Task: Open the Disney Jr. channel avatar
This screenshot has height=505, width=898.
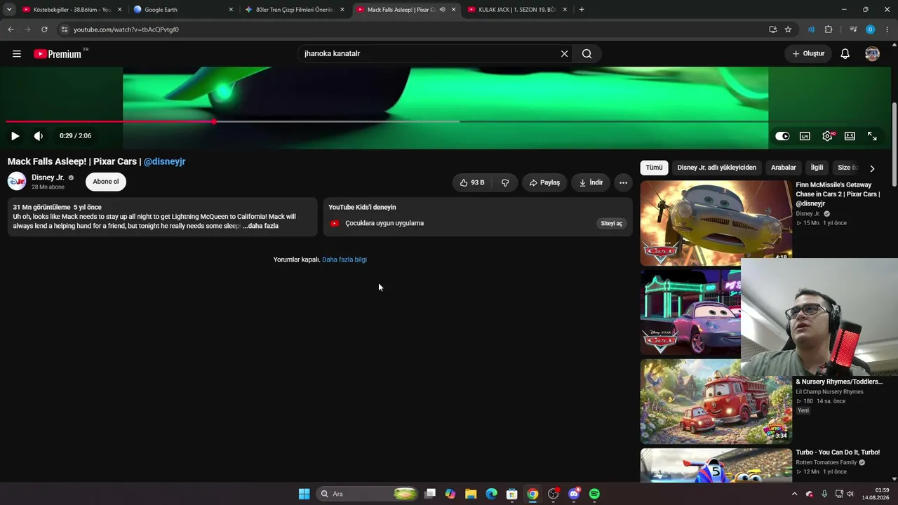Action: (17, 182)
